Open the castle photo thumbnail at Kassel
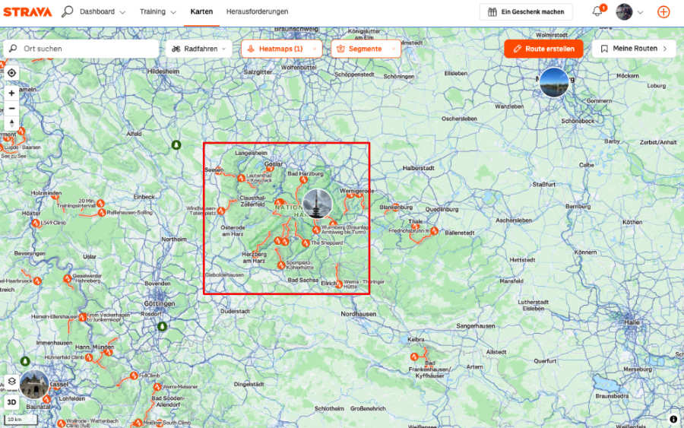The width and height of the screenshot is (684, 428). coord(34,385)
